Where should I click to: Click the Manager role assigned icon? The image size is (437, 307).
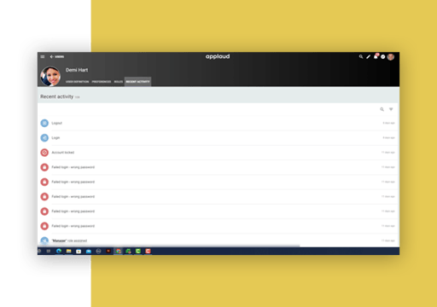[x=44, y=240]
